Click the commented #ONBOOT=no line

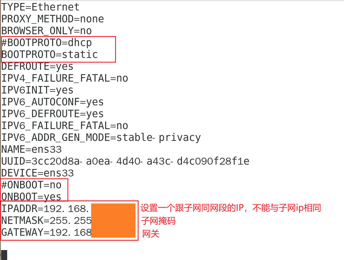click(31, 185)
